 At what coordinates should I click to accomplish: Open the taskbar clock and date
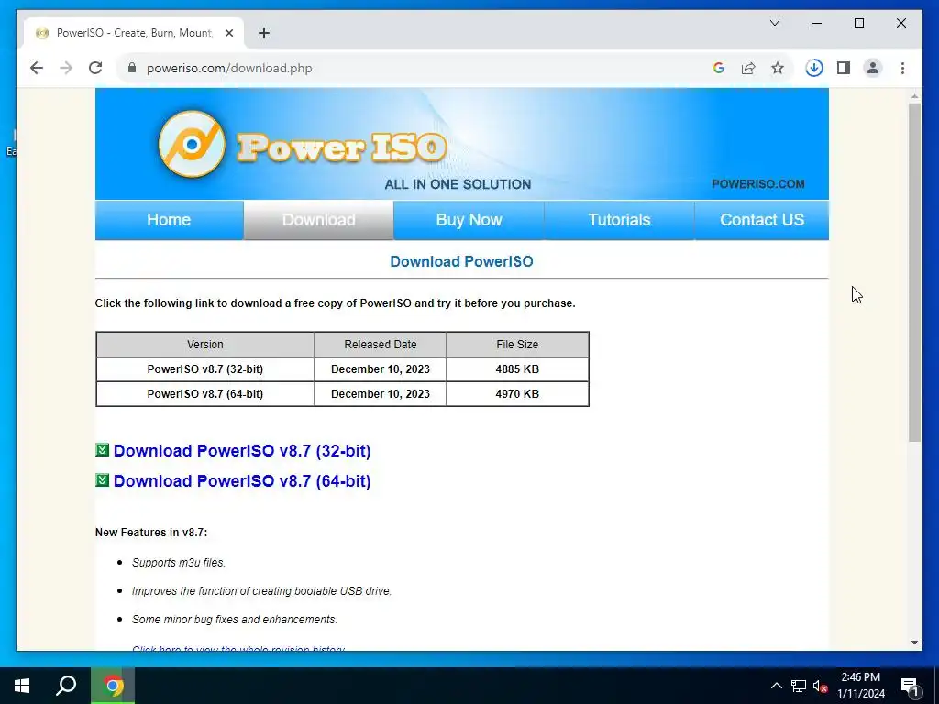[860, 686]
